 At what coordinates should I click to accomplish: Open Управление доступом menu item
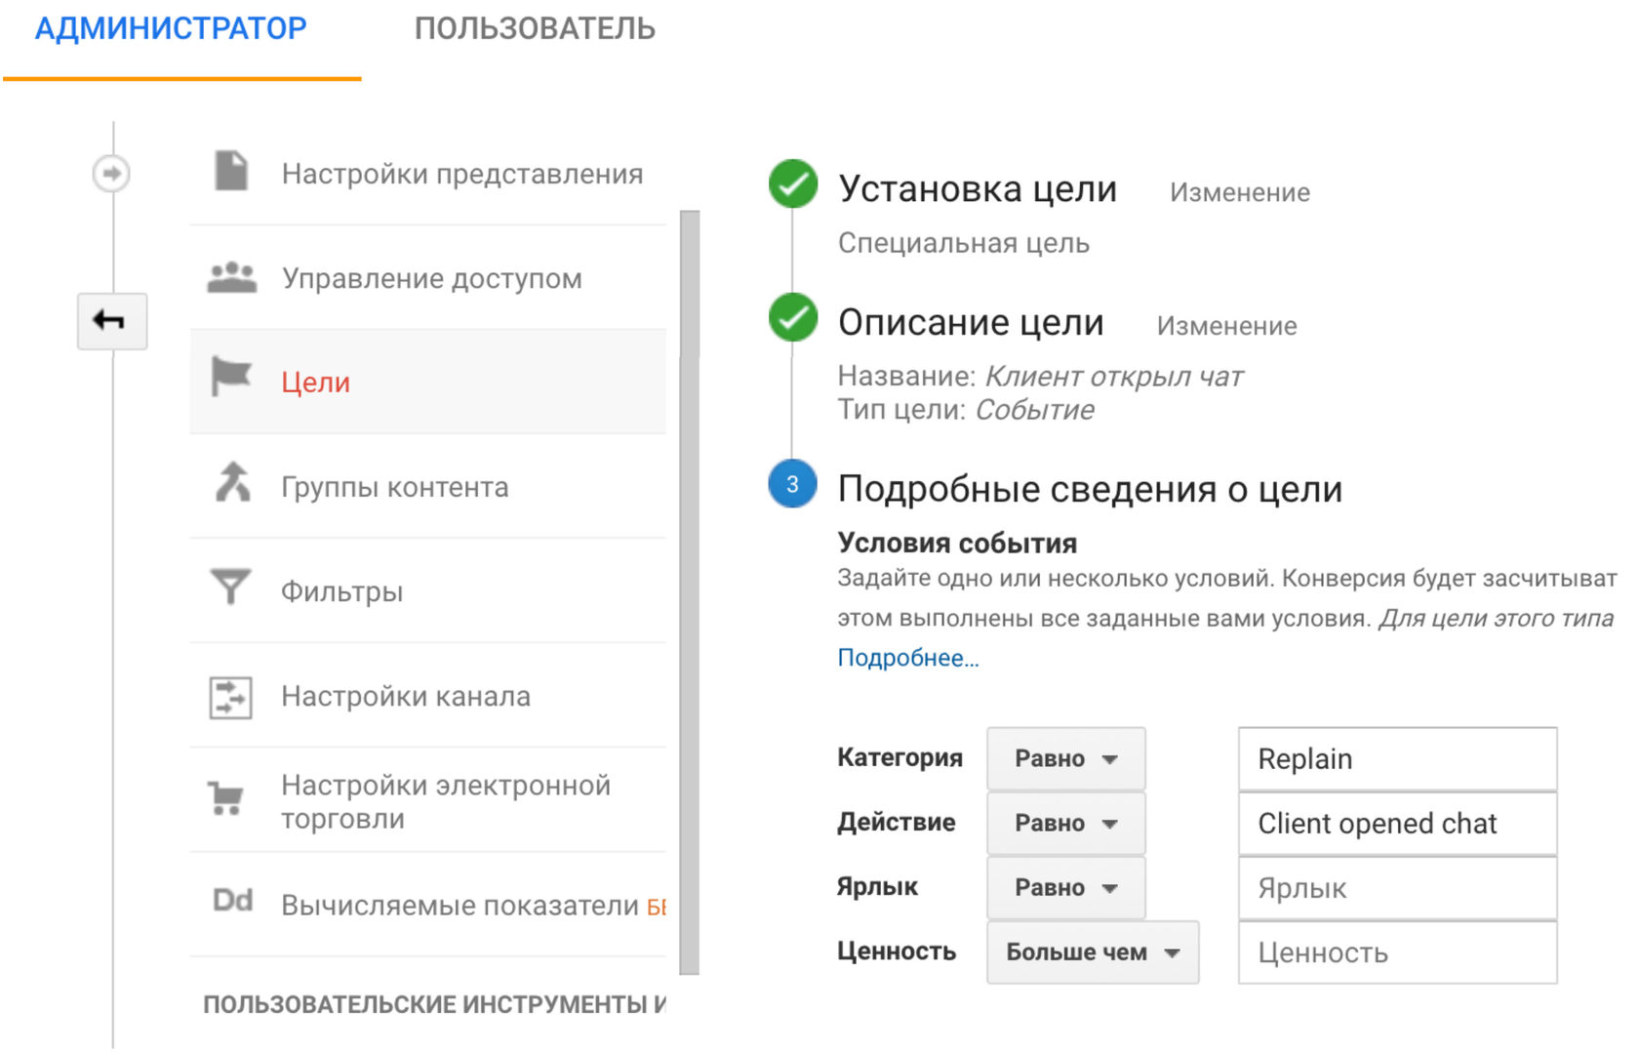pyautogui.click(x=428, y=278)
